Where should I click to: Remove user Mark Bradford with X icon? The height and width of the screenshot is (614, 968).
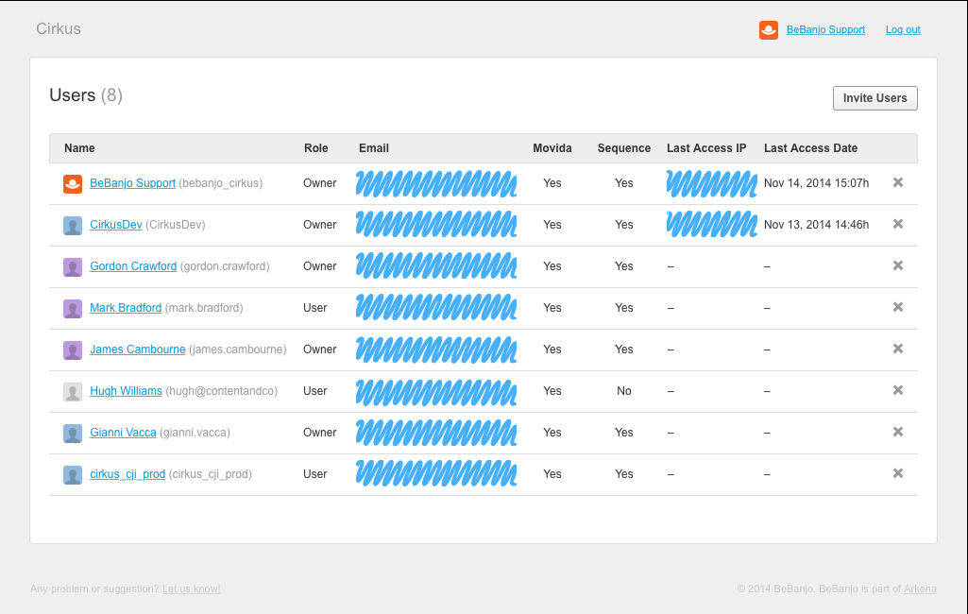coord(898,307)
